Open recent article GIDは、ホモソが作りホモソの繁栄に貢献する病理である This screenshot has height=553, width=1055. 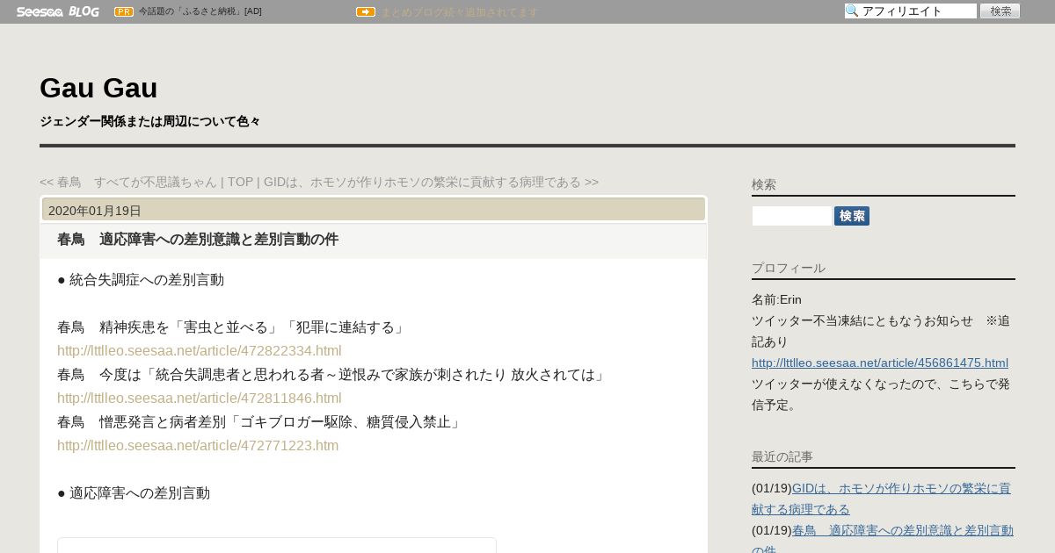[x=881, y=499]
